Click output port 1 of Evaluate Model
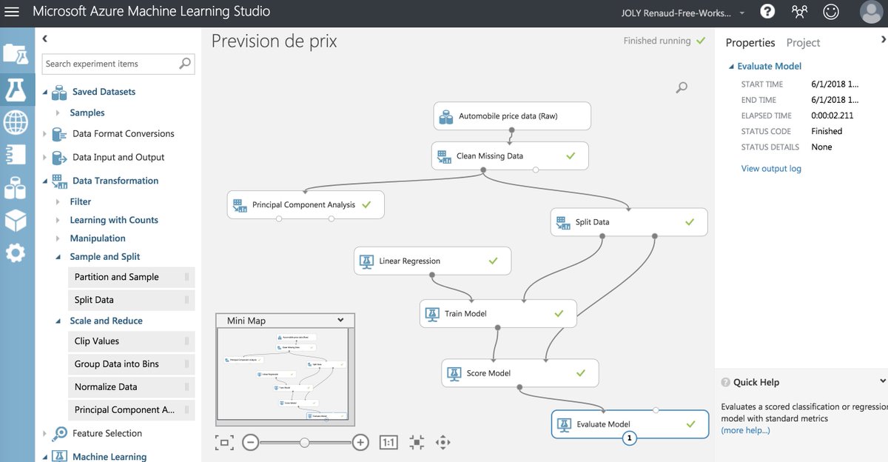888x462 pixels. pyautogui.click(x=630, y=438)
